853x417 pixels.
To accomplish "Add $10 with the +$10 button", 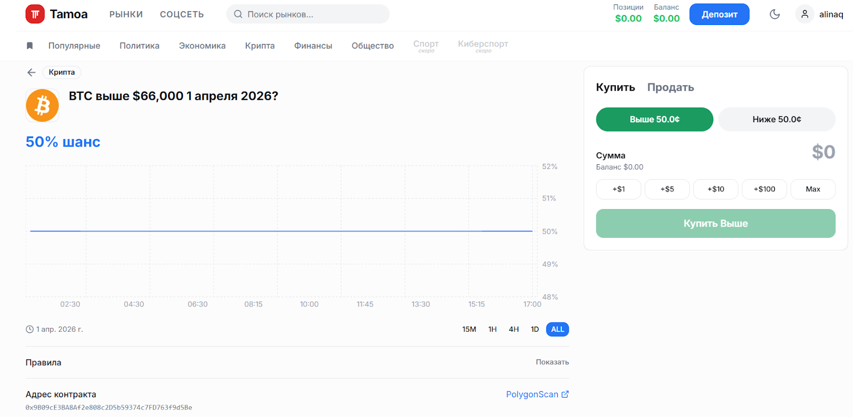I will (x=715, y=189).
